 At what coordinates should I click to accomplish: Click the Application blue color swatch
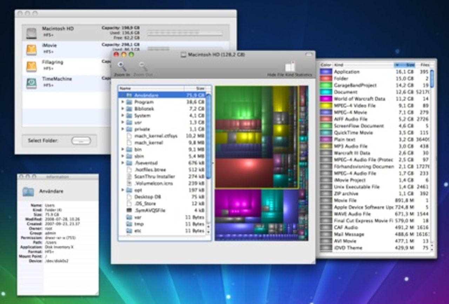click(x=326, y=72)
